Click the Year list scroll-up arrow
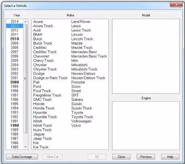The image size is (185, 164). click(x=25, y=22)
